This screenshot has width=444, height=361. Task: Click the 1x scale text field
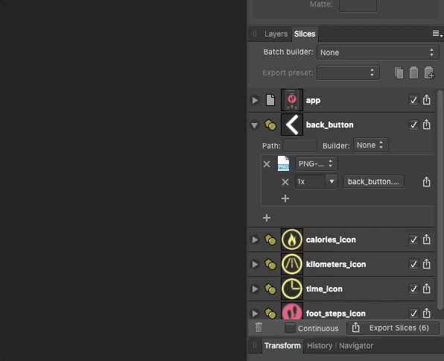click(311, 181)
